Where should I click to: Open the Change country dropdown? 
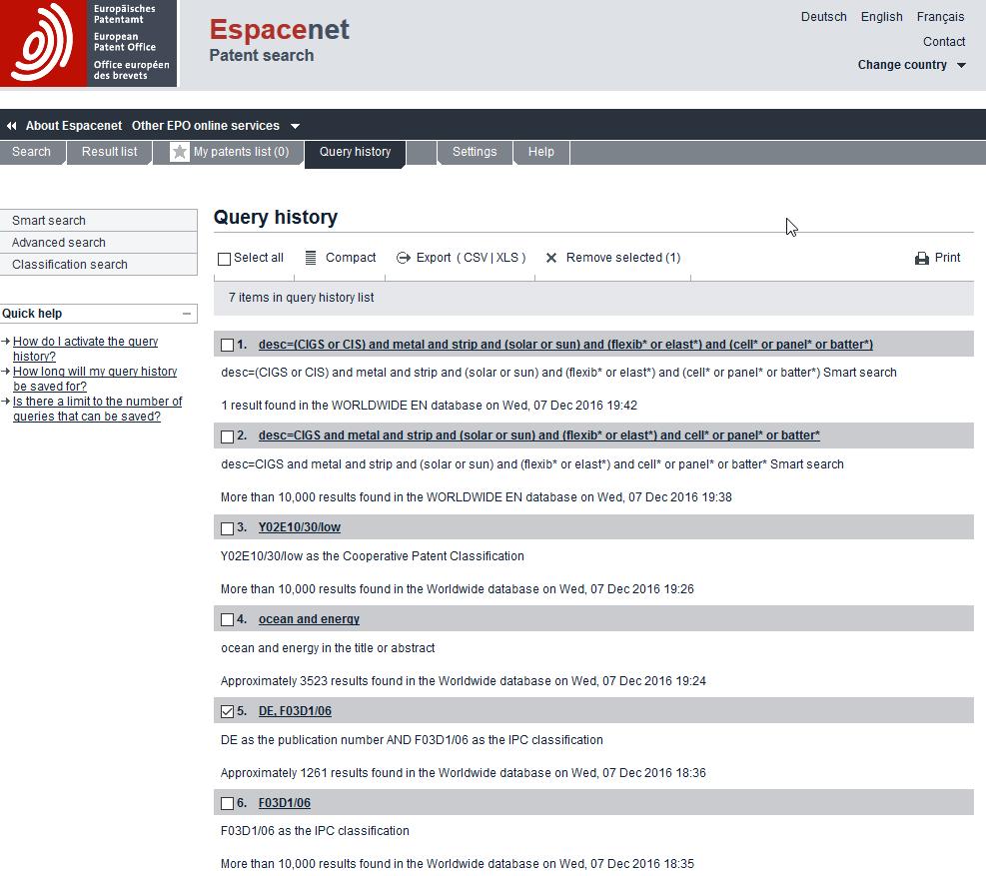pos(912,65)
